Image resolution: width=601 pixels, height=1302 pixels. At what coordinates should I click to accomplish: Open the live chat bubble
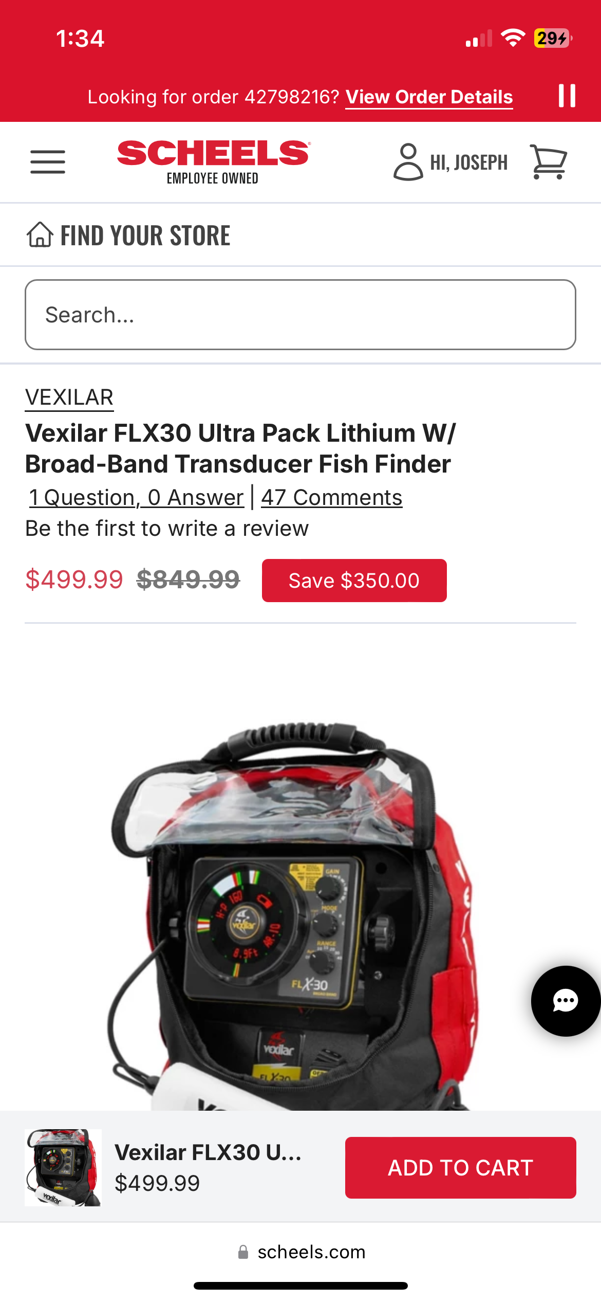point(566,1001)
